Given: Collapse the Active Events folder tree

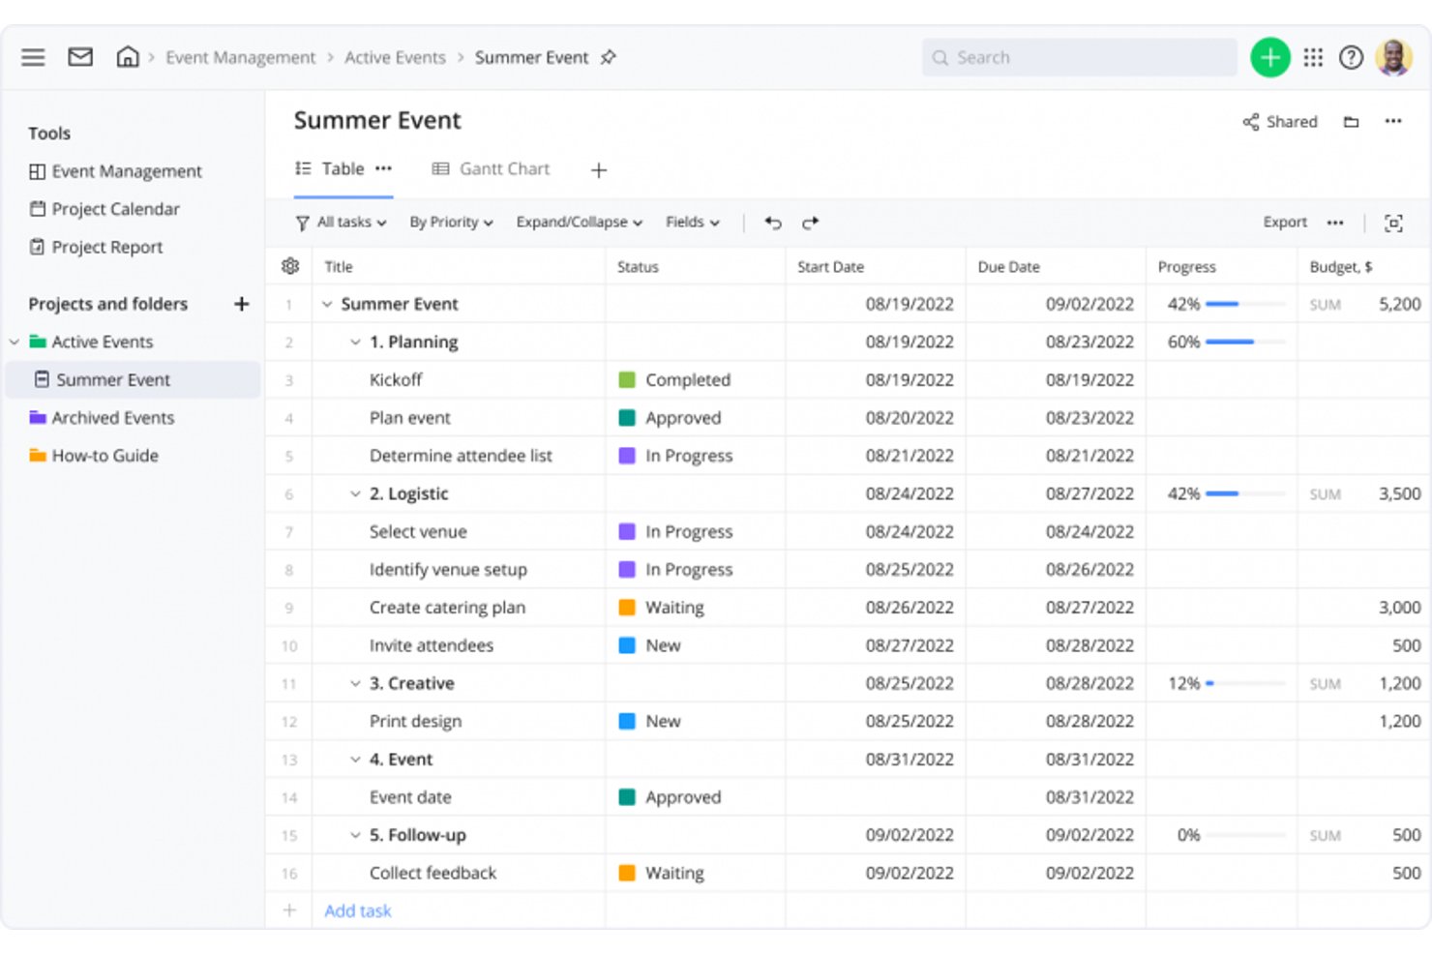Looking at the screenshot, I should 15,343.
